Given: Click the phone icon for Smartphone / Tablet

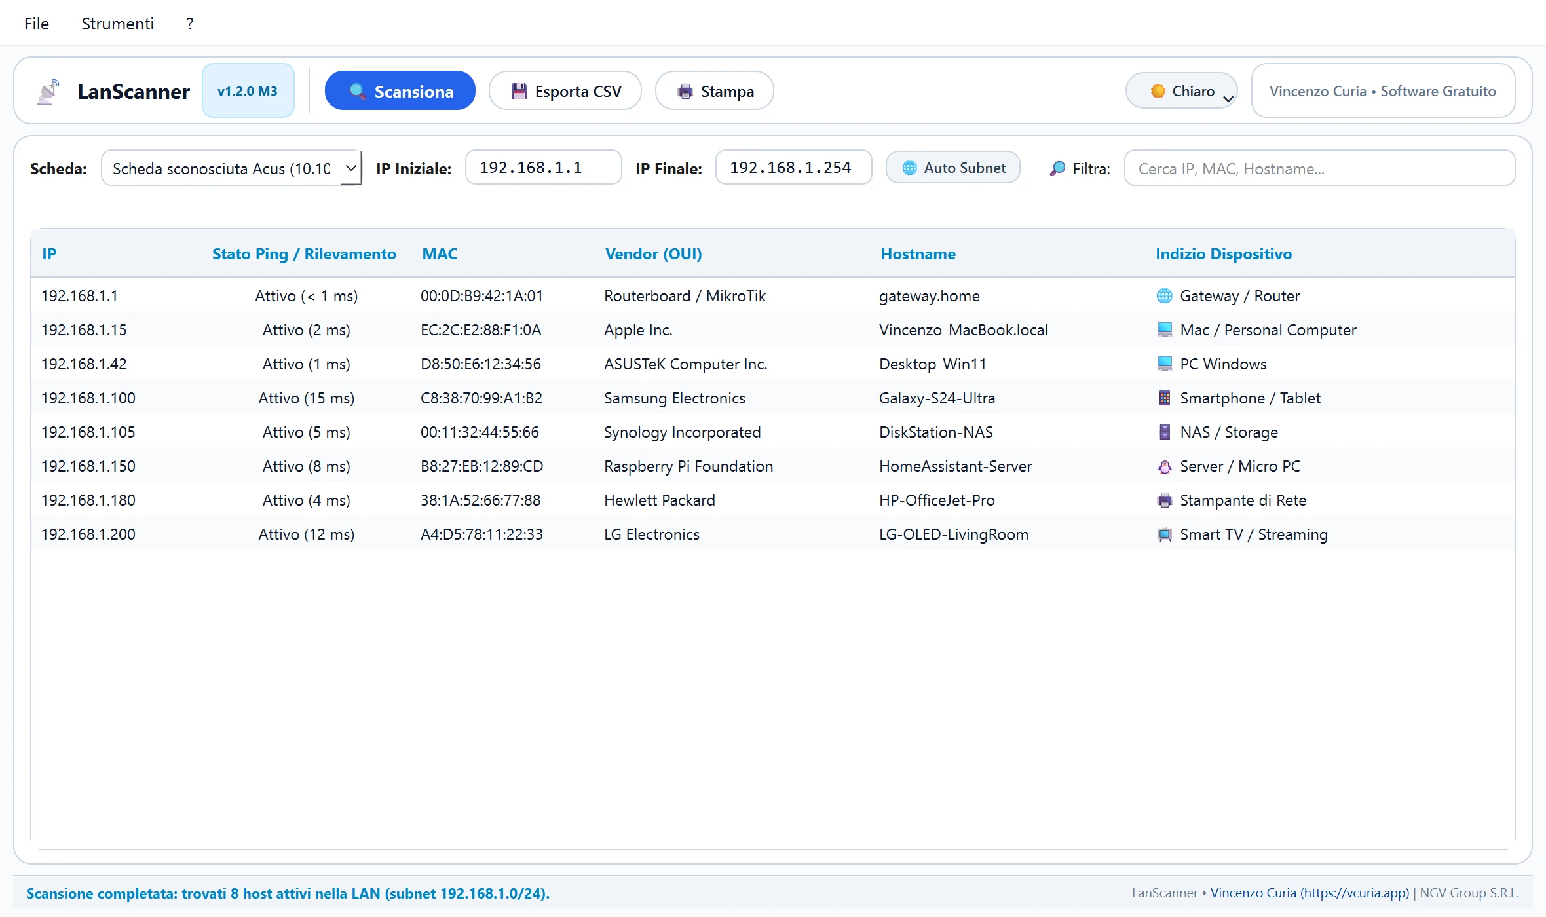Looking at the screenshot, I should (x=1164, y=398).
